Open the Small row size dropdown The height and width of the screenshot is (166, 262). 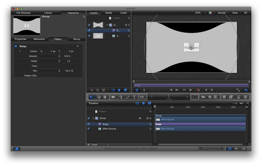(x=100, y=145)
